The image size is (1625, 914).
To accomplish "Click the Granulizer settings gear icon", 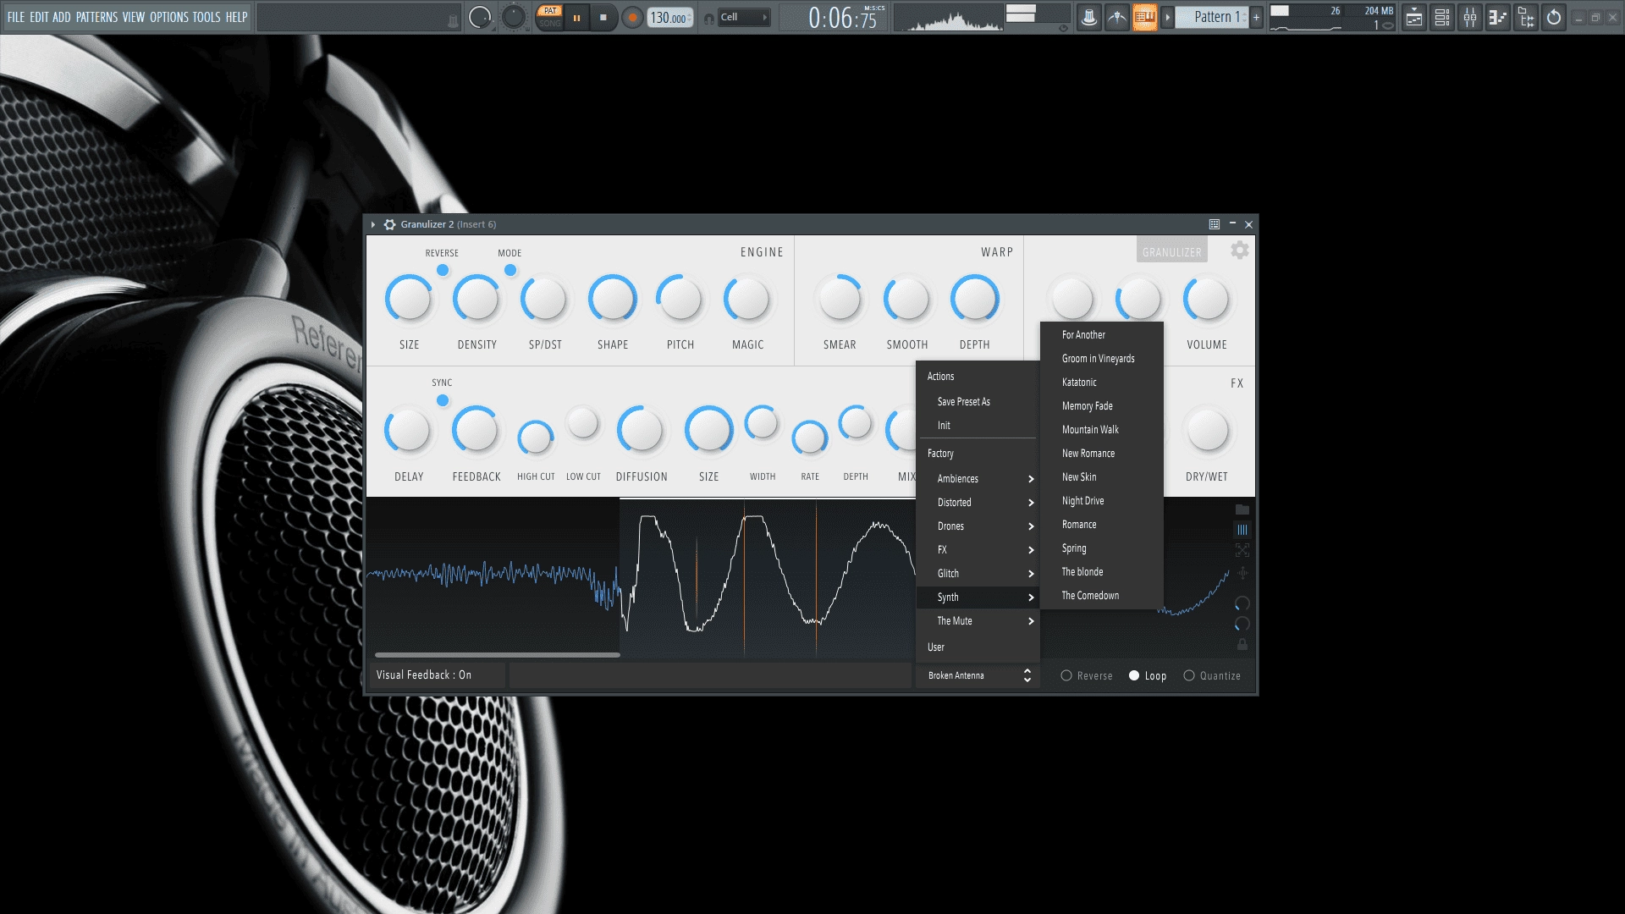I will pyautogui.click(x=1239, y=251).
